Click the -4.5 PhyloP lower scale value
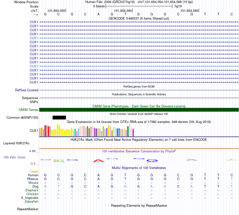The height and width of the screenshot is (215, 239). coord(33,164)
